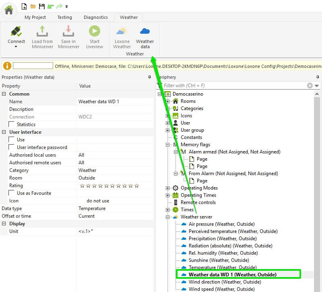Click the Filter with search field
Screen dimensions: 322x292
233,86
